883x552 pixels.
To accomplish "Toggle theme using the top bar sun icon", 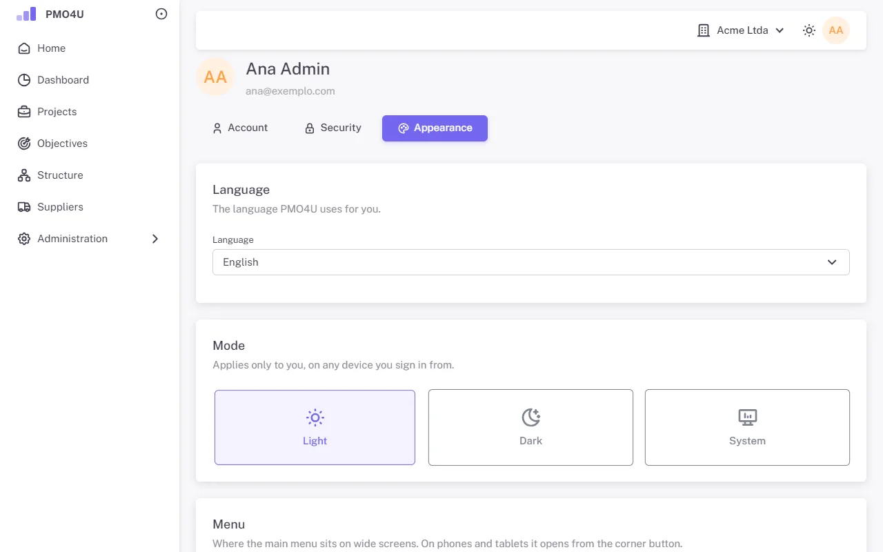I will [809, 30].
